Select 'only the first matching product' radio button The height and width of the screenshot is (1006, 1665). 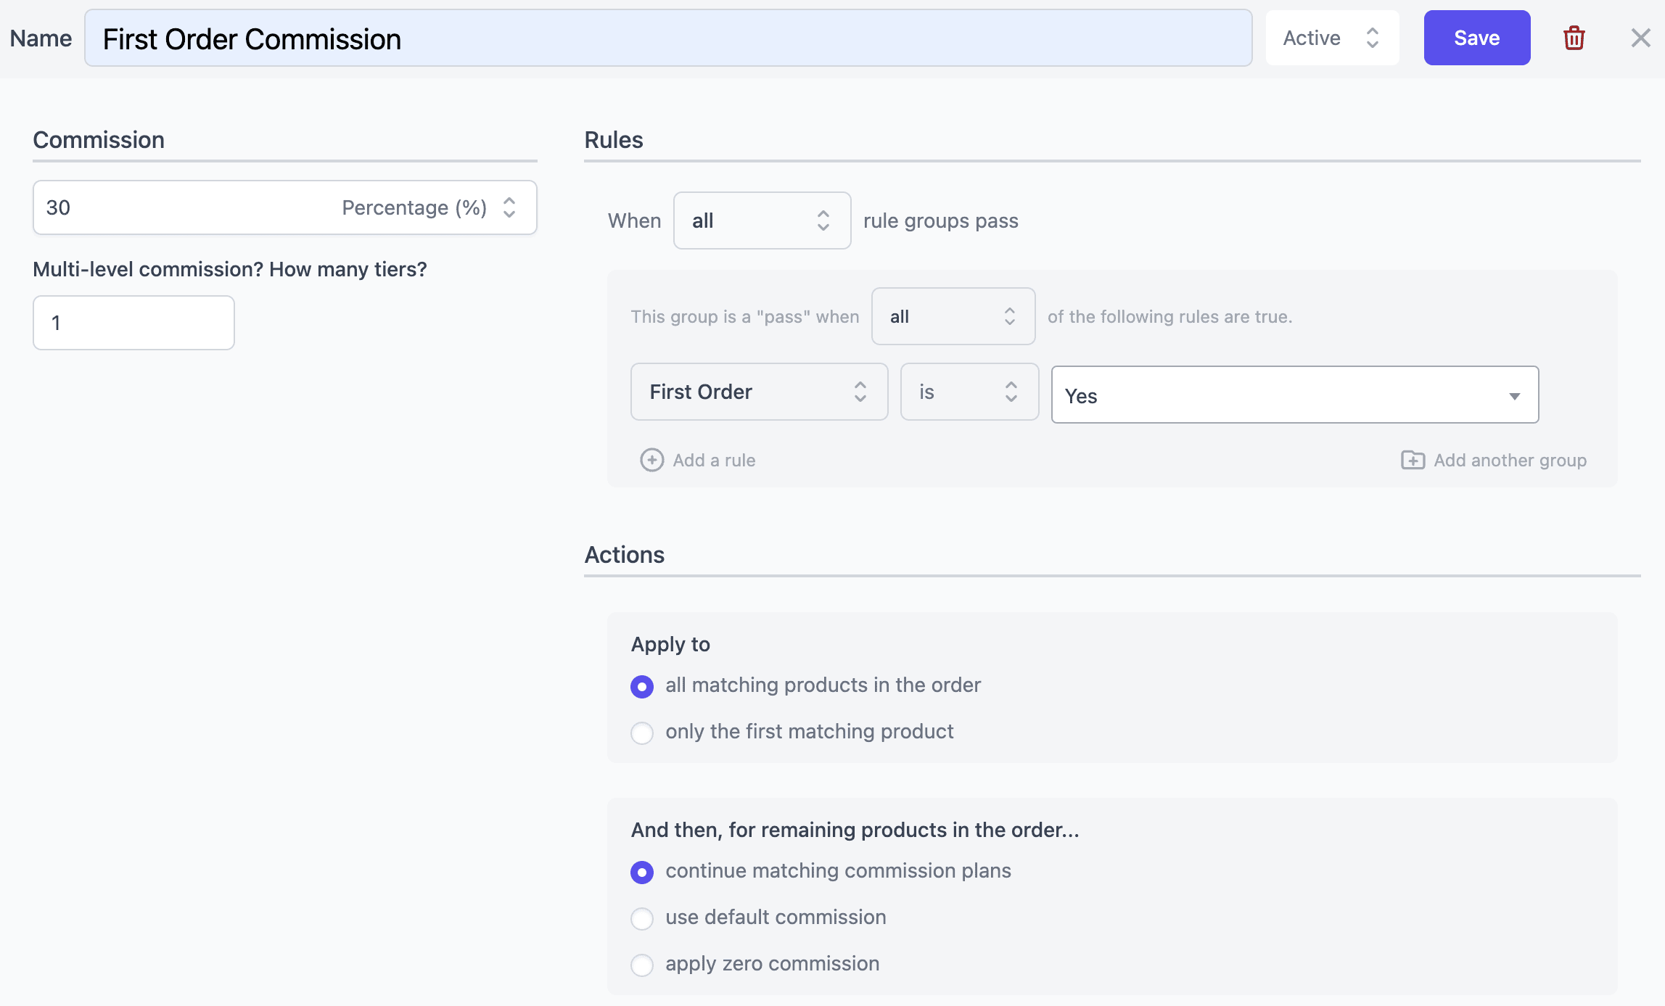642,730
